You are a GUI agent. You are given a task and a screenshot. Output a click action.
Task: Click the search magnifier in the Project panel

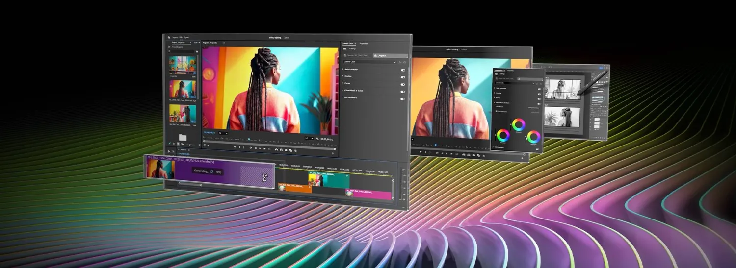[x=170, y=51]
